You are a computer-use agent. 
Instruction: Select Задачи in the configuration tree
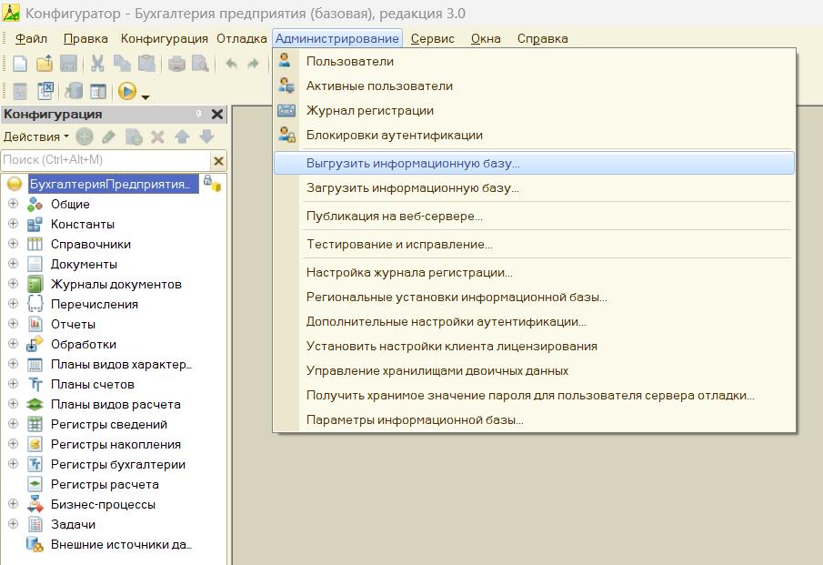click(x=73, y=524)
